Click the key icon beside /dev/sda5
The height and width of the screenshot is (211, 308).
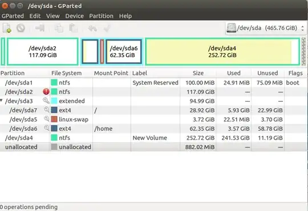click(x=47, y=119)
